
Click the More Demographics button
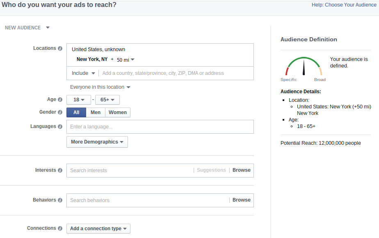[97, 142]
